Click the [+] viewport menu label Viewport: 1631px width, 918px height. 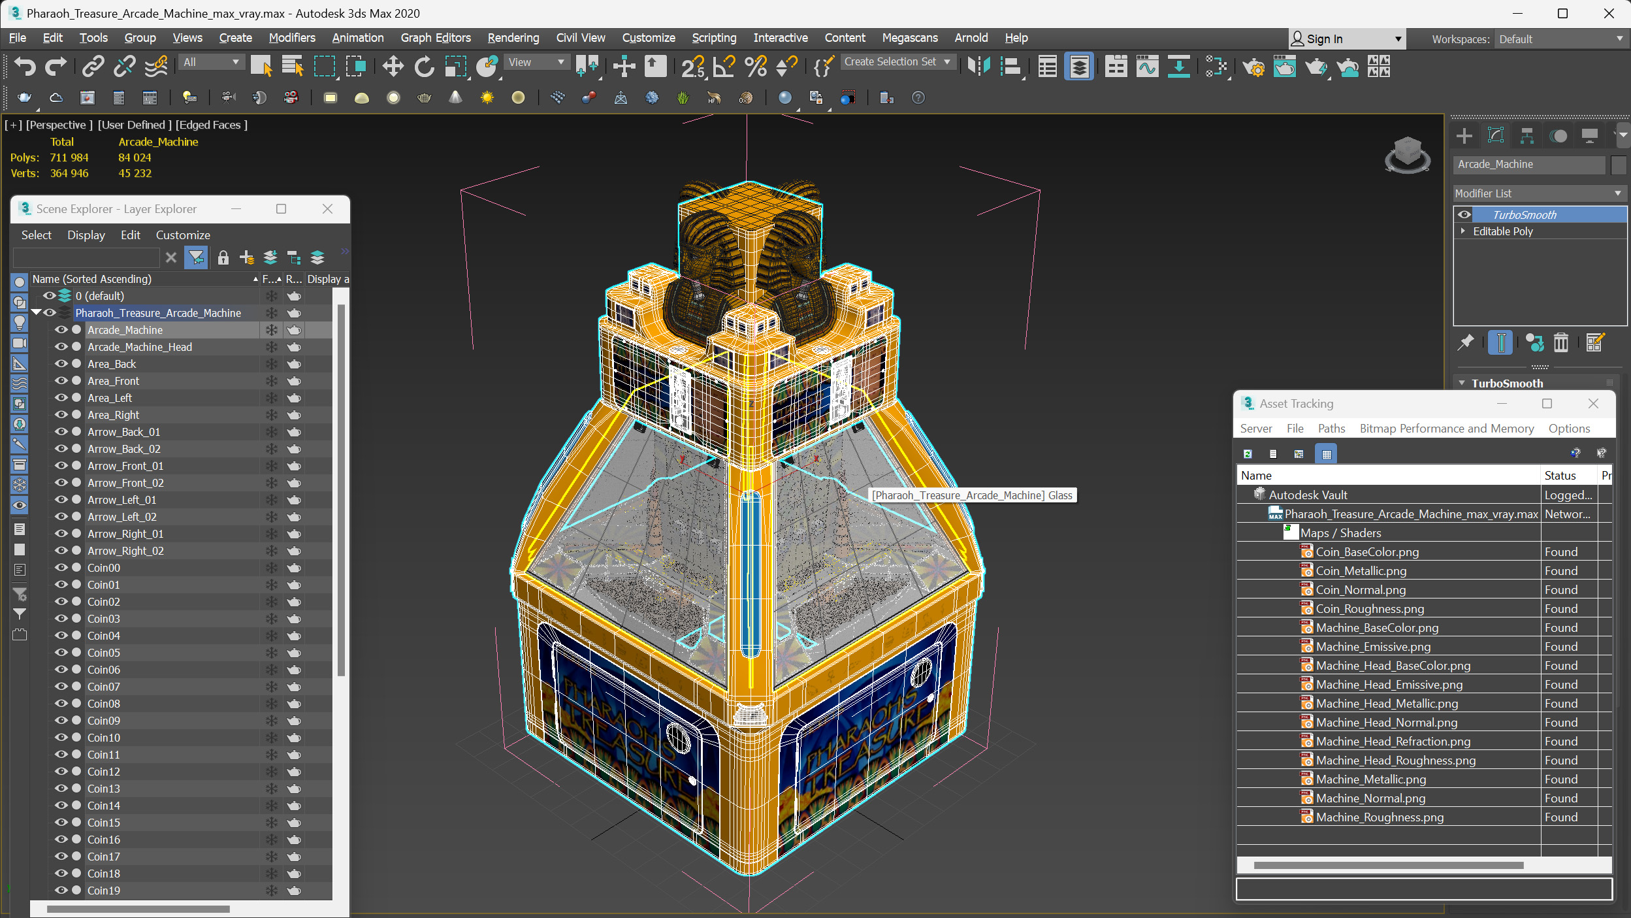tap(14, 125)
